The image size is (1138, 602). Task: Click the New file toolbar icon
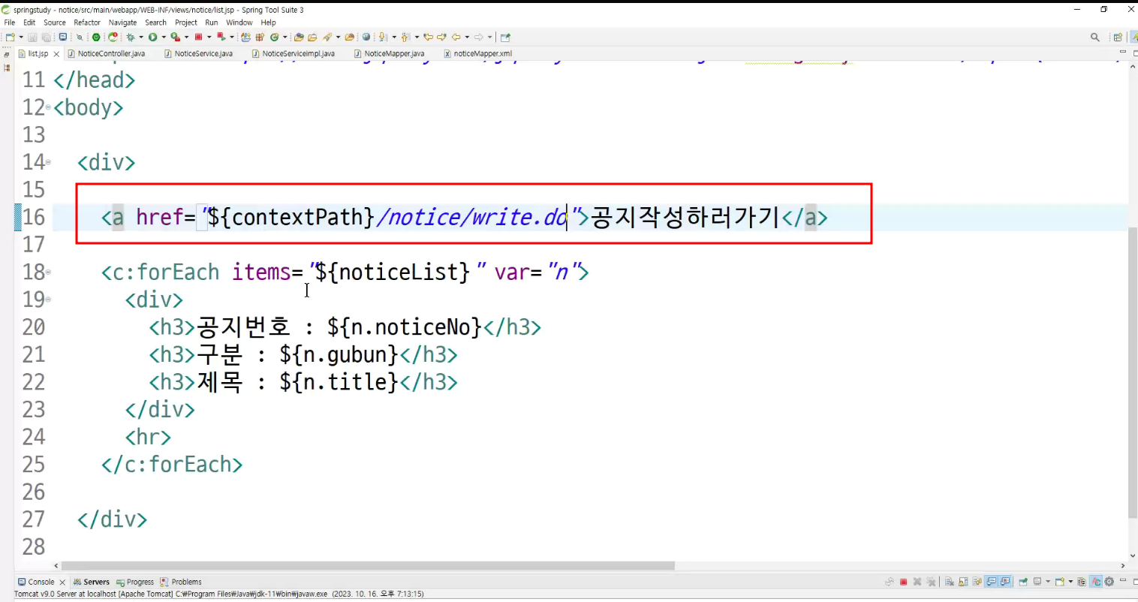pyautogui.click(x=11, y=37)
